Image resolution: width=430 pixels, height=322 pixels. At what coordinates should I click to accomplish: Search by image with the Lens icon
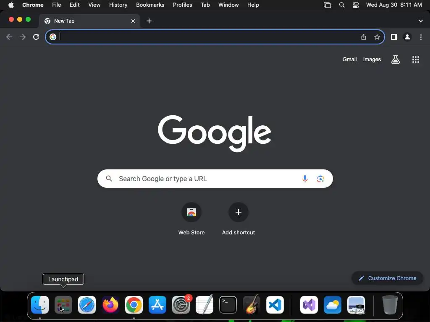point(320,179)
